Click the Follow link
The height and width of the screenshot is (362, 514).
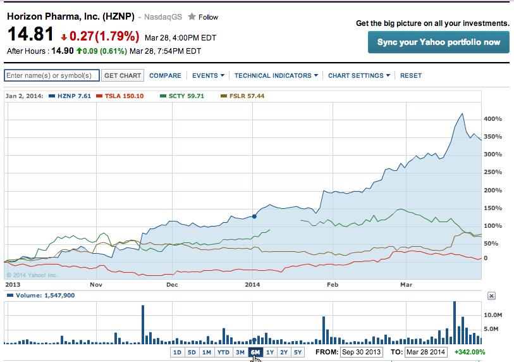tap(208, 17)
